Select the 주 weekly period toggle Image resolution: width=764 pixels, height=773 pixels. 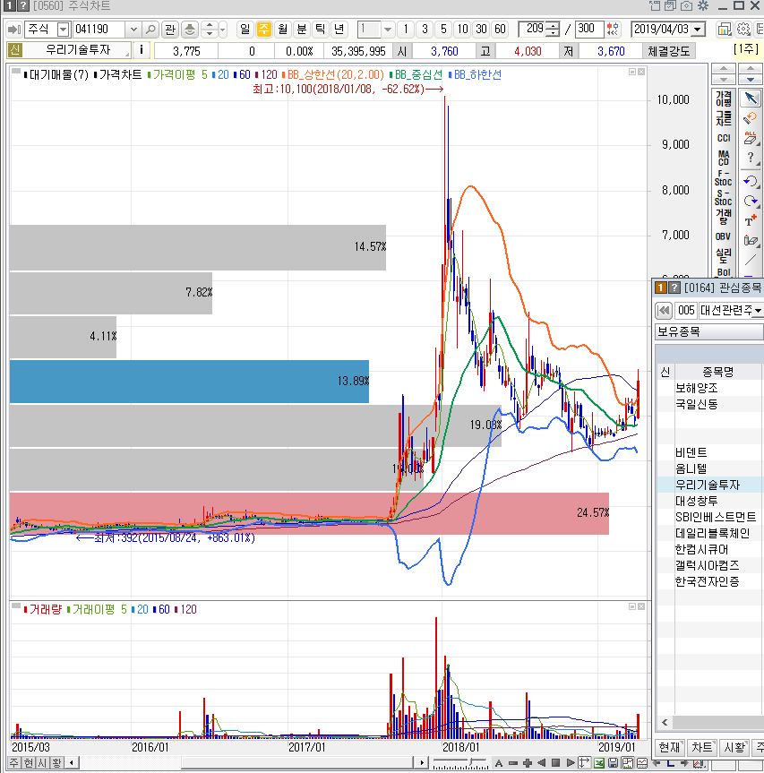pos(264,29)
